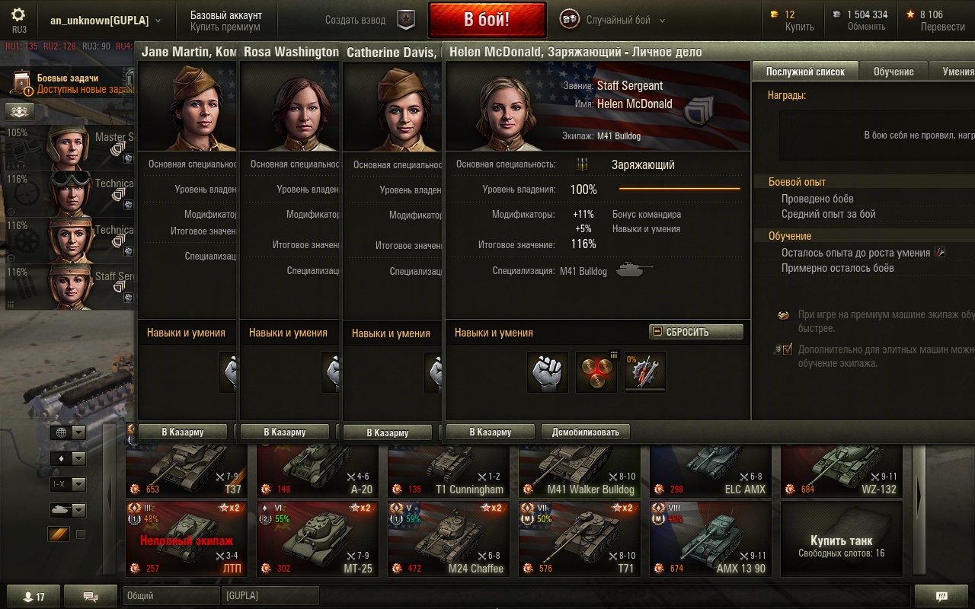The height and width of the screenshot is (609, 975).
Task: Click Перевести under free experience
Action: (x=942, y=27)
